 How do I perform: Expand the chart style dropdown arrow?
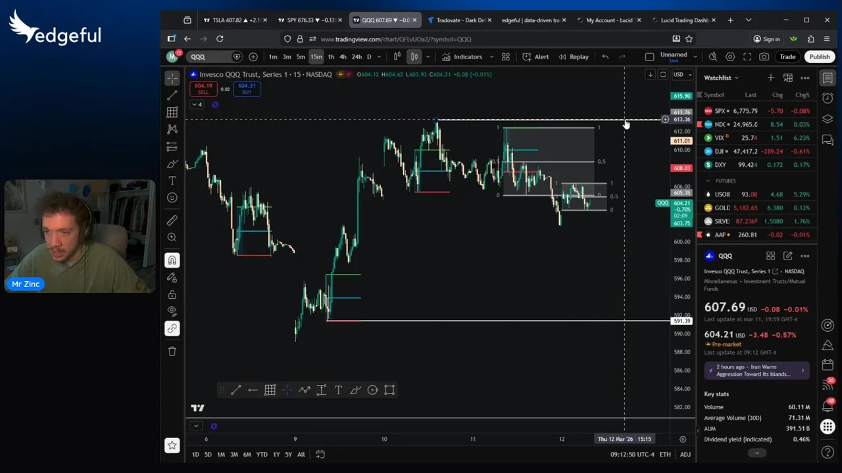[x=428, y=57]
